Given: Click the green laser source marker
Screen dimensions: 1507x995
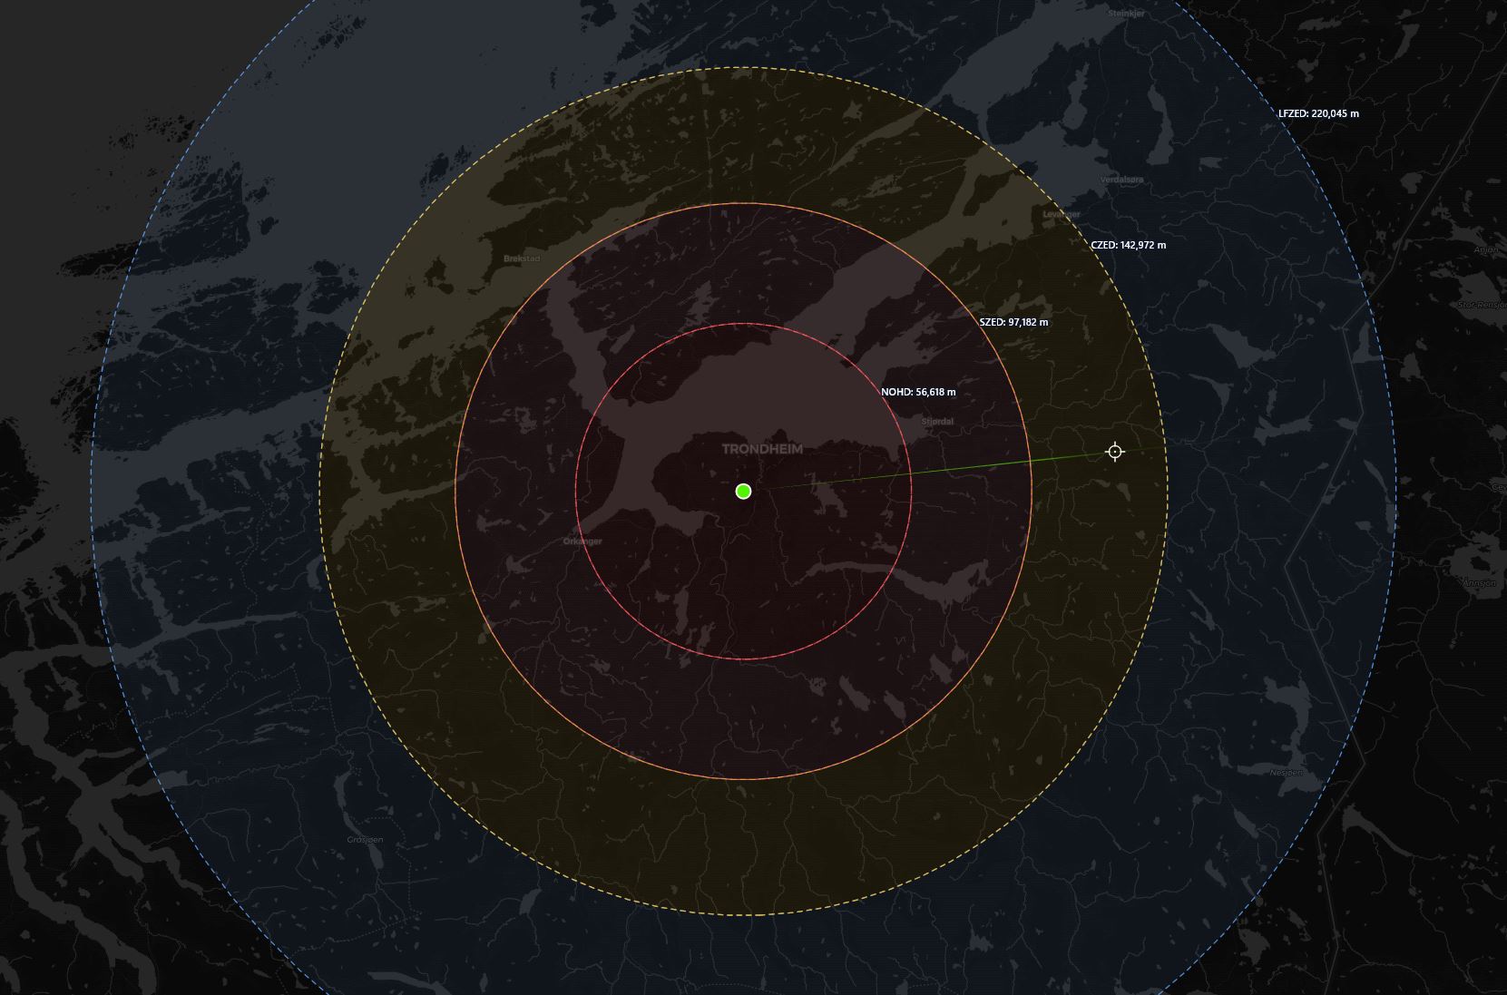Looking at the screenshot, I should [x=744, y=492].
